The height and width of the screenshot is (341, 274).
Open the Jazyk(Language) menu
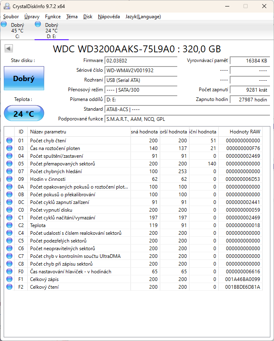pyautogui.click(x=143, y=17)
